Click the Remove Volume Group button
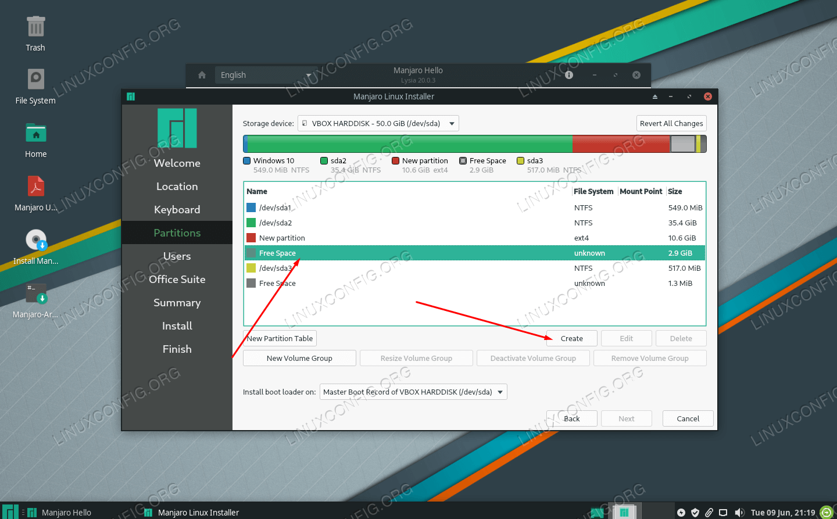The width and height of the screenshot is (837, 519). tap(650, 358)
